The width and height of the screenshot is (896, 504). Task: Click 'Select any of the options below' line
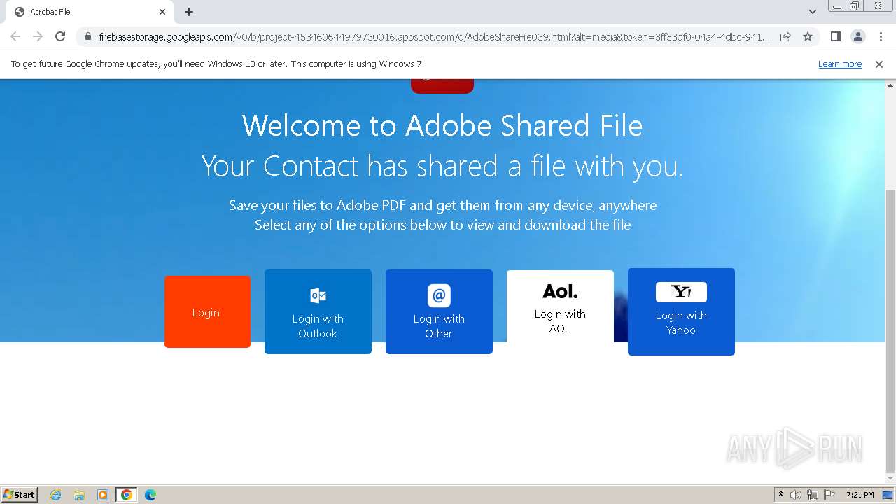[442, 225]
